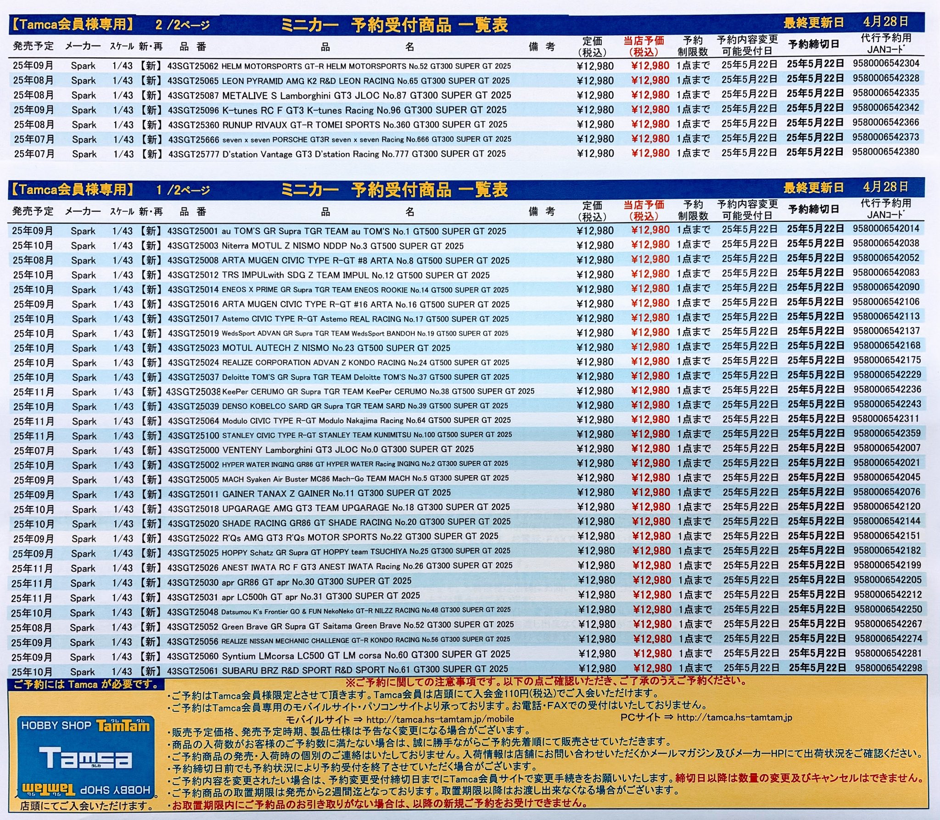Click the TRS IMPULwith SDG Z No.12 product name
940x820 pixels.
click(356, 275)
